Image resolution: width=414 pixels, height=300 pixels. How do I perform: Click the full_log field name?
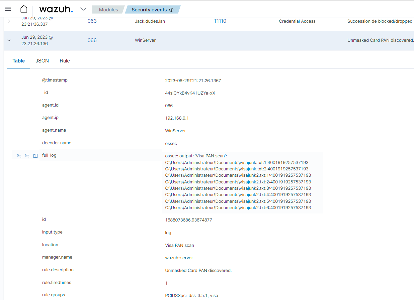[49, 155]
